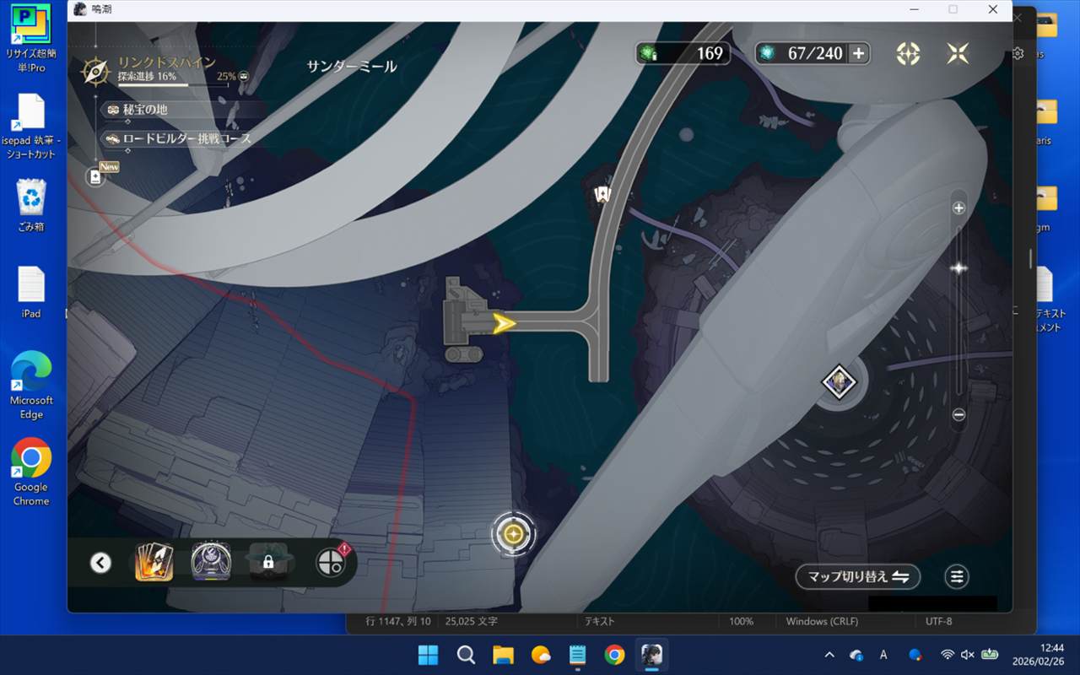Click the diamond character portrait marker on map
The width and height of the screenshot is (1080, 675).
[839, 382]
